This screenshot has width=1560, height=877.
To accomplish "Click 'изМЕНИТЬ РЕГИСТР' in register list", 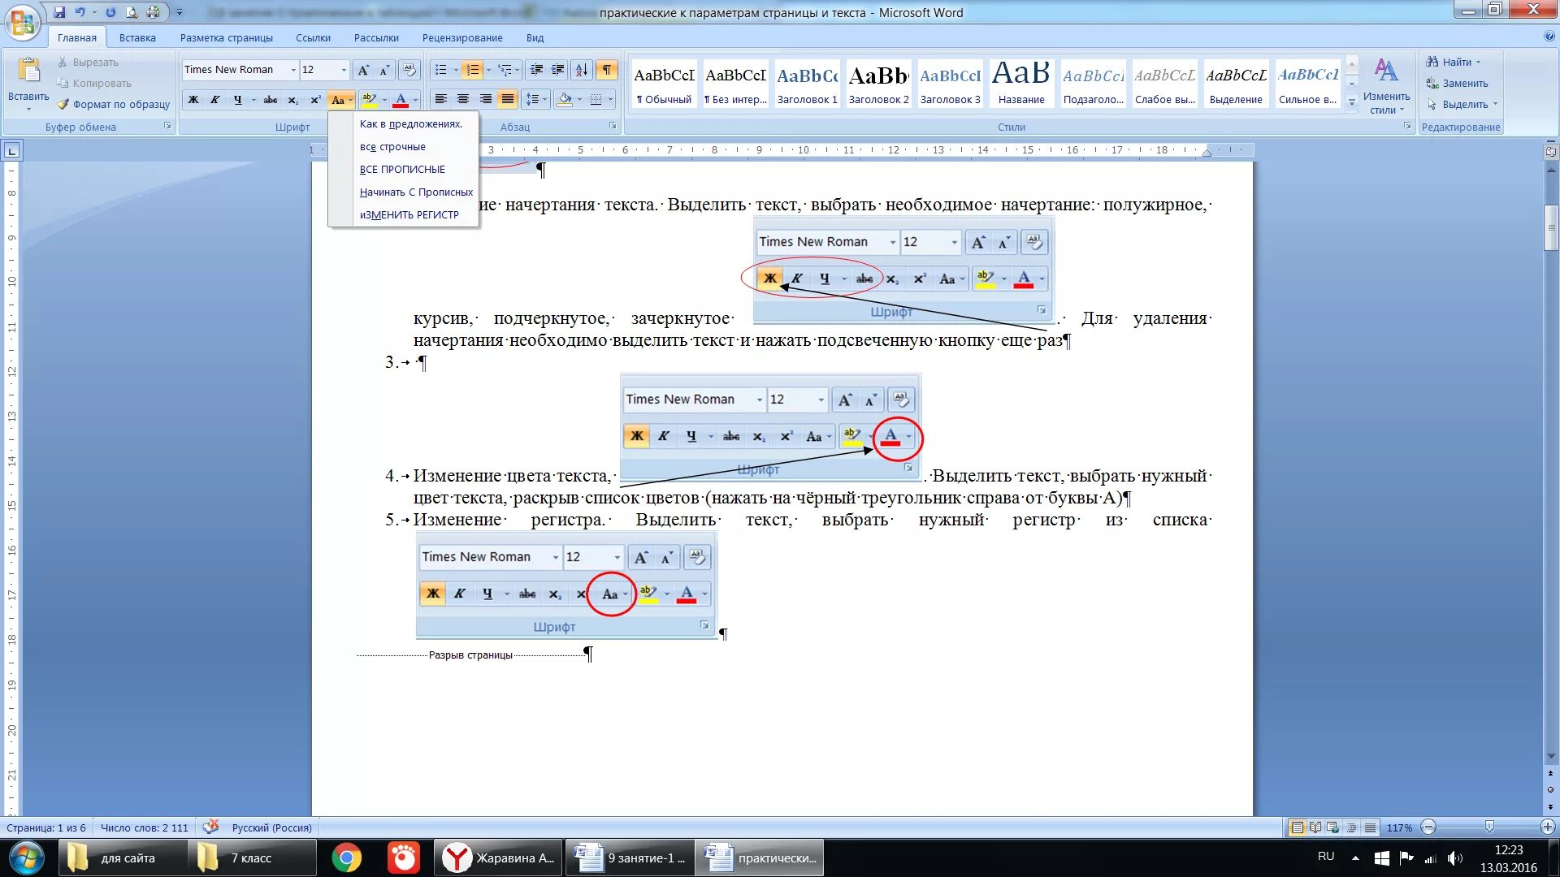I will (409, 214).
